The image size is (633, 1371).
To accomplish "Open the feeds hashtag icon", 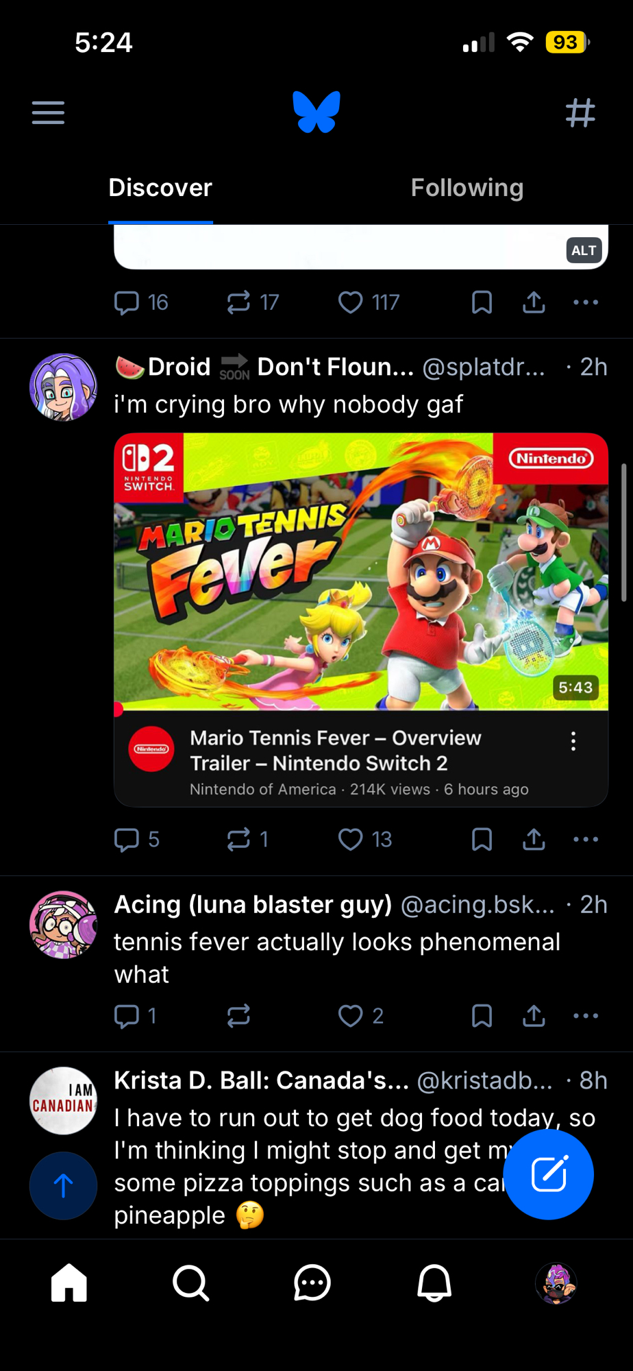I will click(580, 112).
